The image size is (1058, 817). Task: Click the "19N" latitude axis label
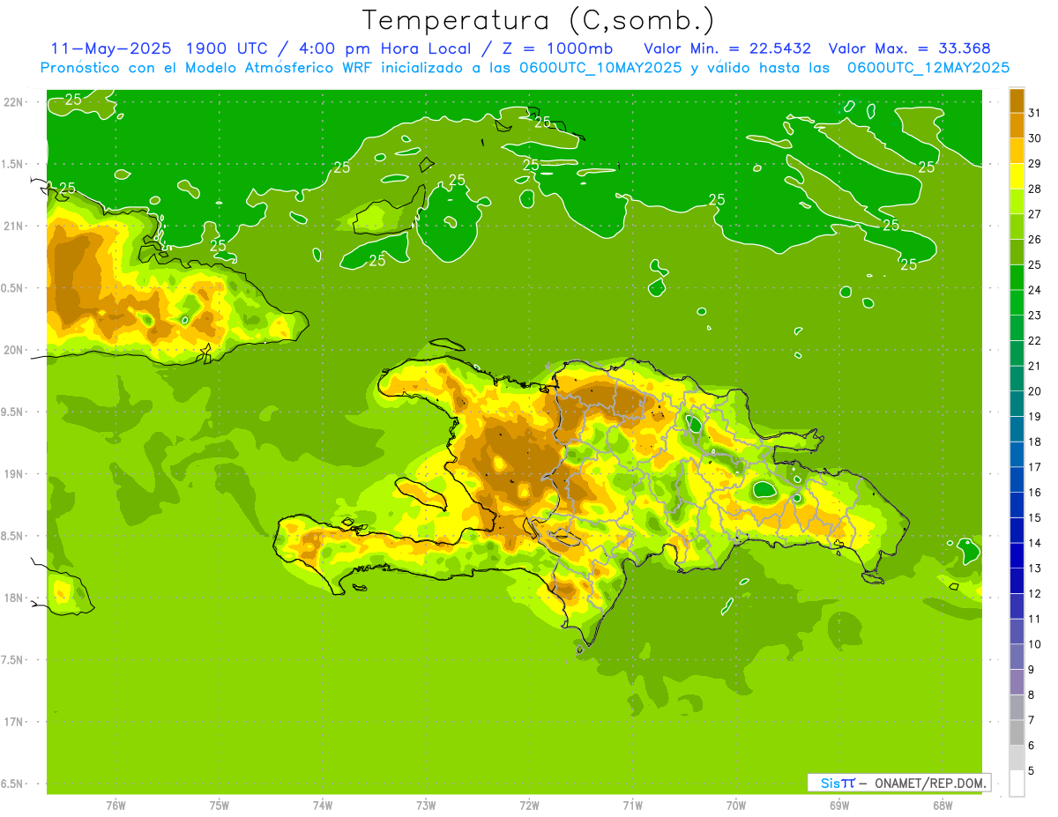pyautogui.click(x=13, y=473)
